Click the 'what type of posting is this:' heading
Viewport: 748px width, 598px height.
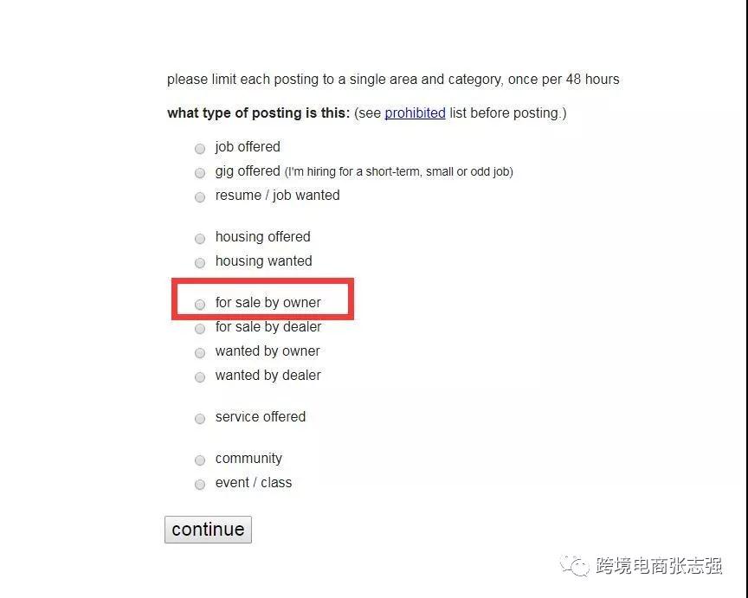pos(258,113)
